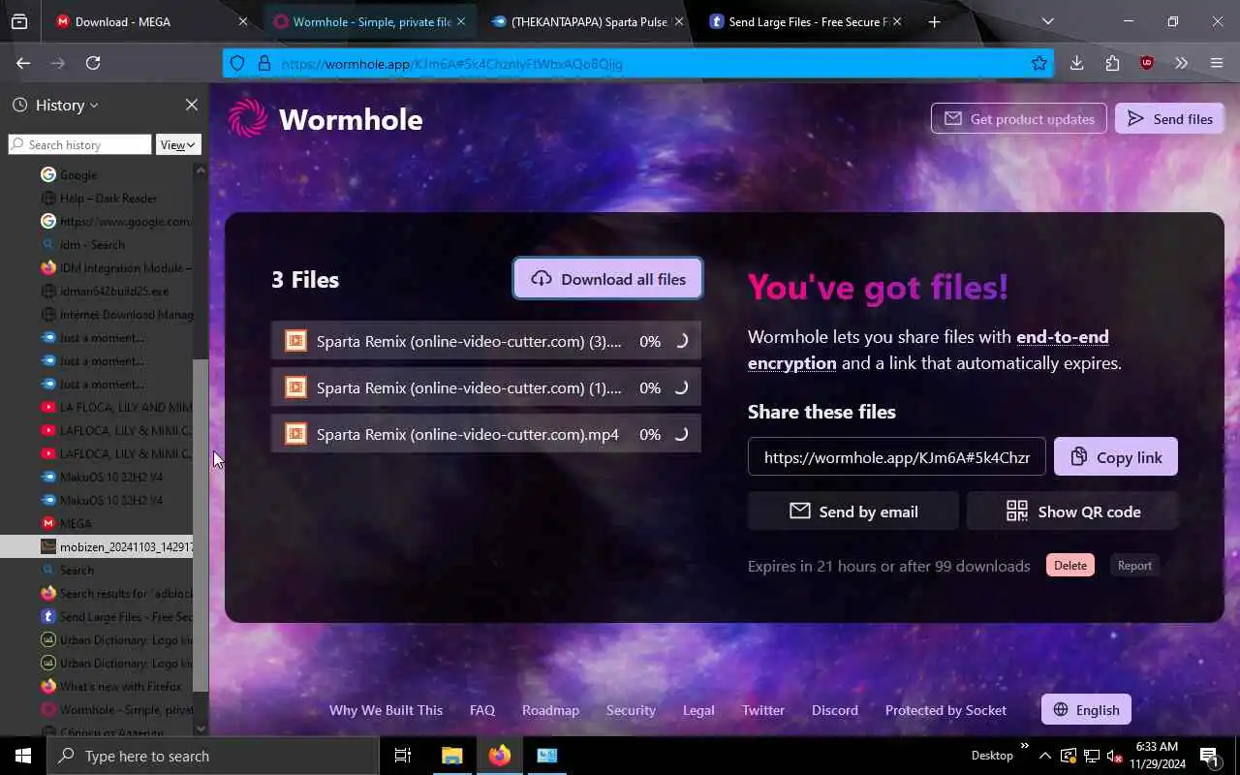Open the FAQ footer link
Viewport: 1240px width, 775px height.
tap(482, 710)
